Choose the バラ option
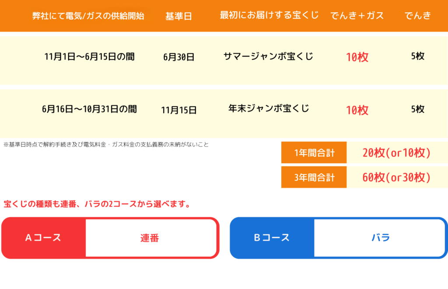This screenshot has width=448, height=289. coord(381,237)
